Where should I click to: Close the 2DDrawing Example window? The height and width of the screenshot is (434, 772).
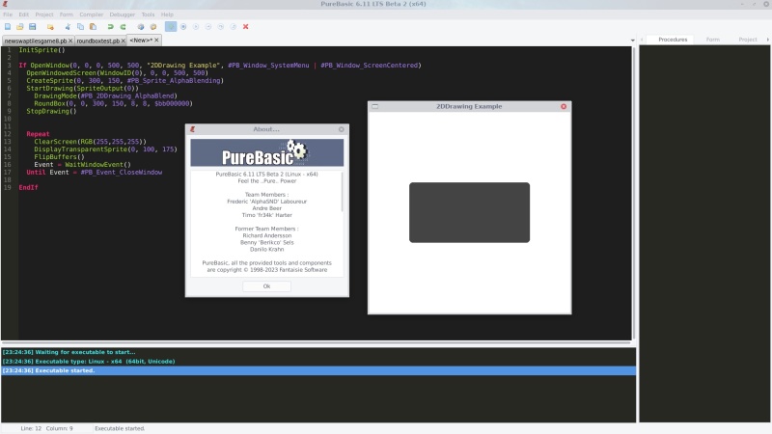[564, 106]
